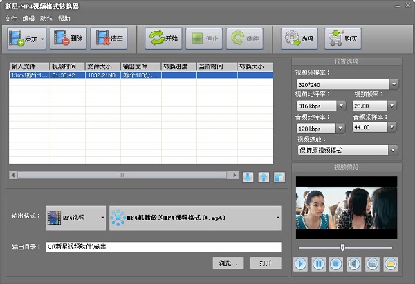This screenshot has height=284, width=415.
Task: Click the copy/file info icon beside the arrows
Action: (279, 177)
